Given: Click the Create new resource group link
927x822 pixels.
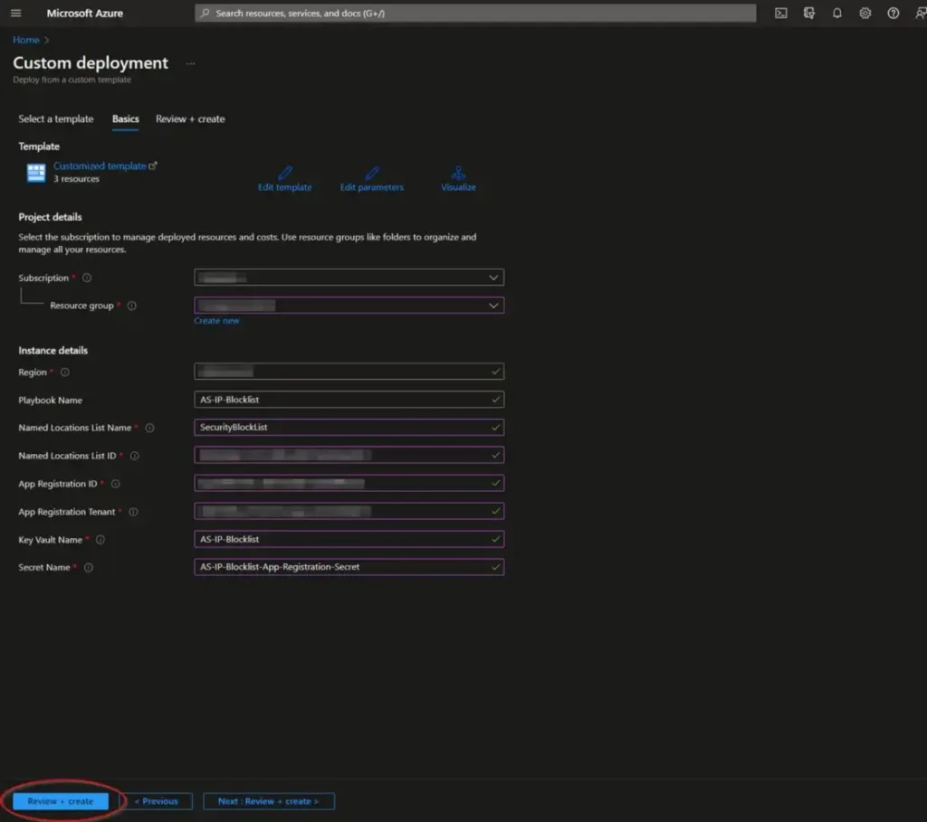Looking at the screenshot, I should (x=216, y=321).
